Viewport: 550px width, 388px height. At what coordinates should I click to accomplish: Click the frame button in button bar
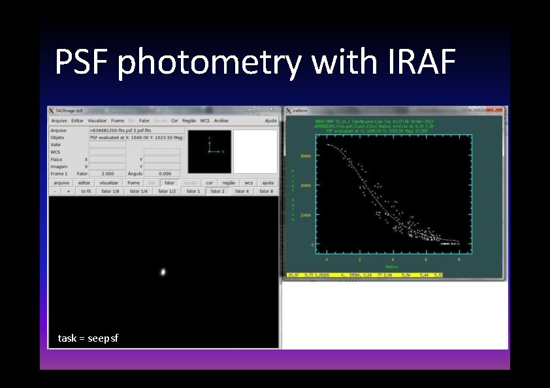click(x=133, y=183)
